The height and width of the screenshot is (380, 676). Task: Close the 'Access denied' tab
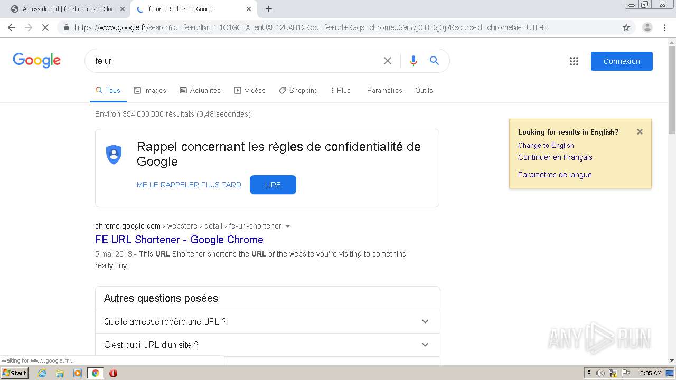click(123, 9)
